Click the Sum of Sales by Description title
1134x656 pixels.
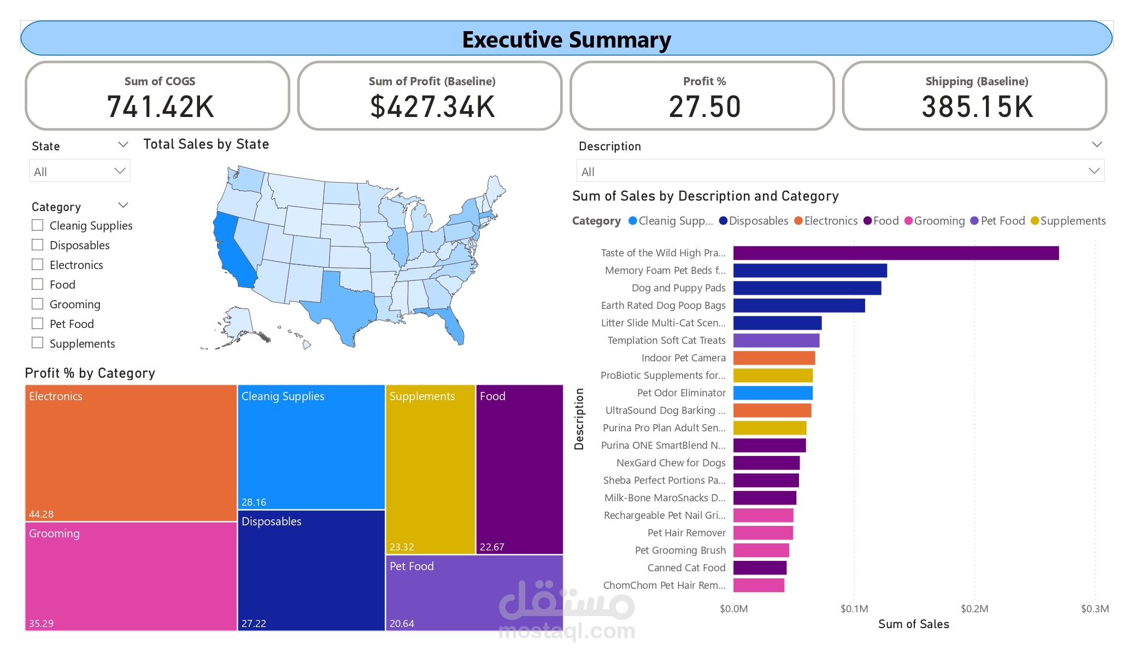(705, 196)
